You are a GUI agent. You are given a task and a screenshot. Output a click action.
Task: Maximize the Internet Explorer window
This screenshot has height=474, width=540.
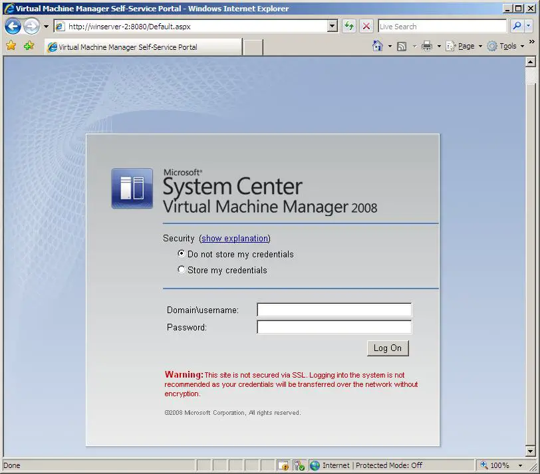[x=518, y=8]
